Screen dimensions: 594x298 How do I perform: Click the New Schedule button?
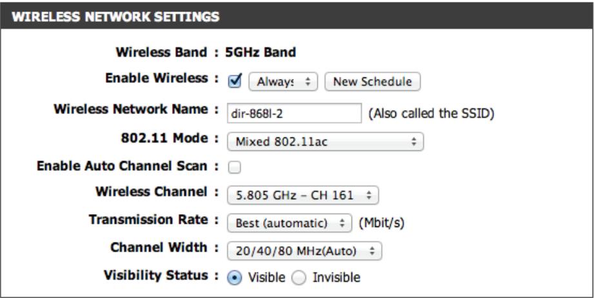(372, 81)
